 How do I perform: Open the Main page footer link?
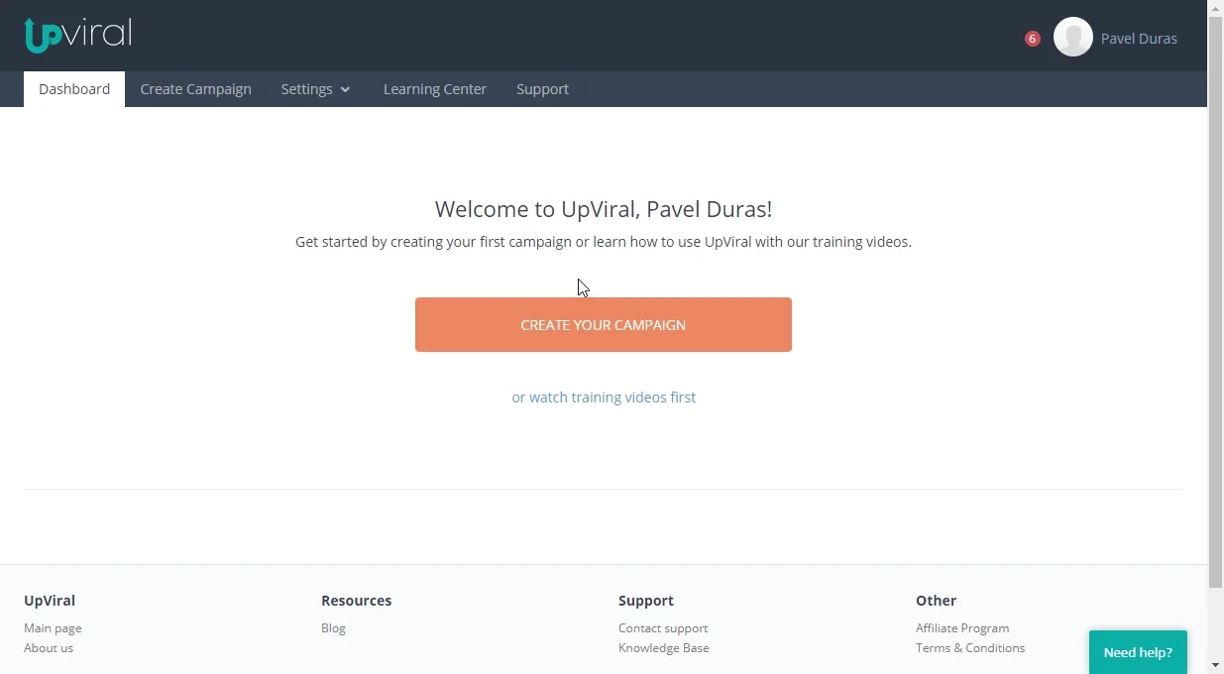53,628
